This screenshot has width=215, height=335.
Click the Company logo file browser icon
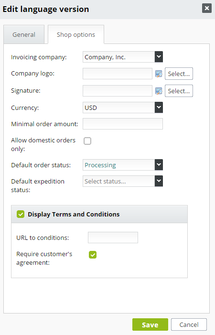tap(159, 74)
